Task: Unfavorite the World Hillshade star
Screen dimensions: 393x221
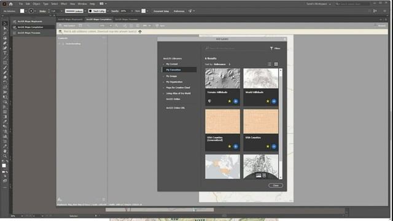Action: 268,101
